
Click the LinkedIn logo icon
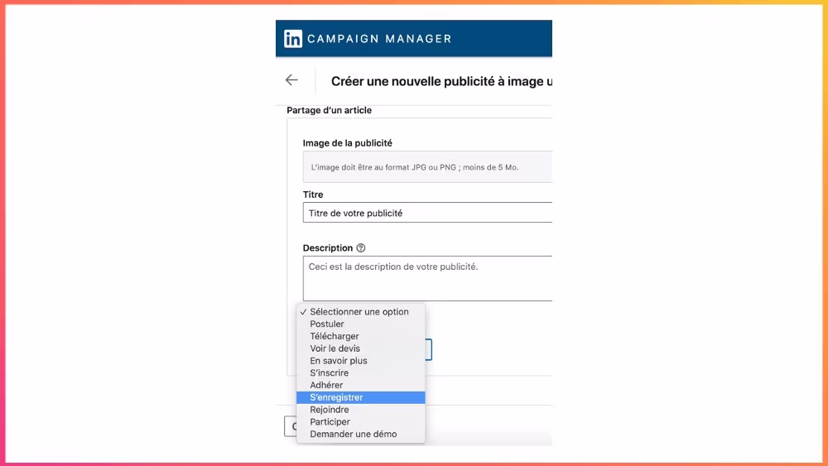pos(293,39)
